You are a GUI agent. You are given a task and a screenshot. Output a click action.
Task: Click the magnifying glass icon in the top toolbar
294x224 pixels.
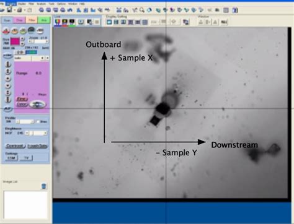pos(141,10)
